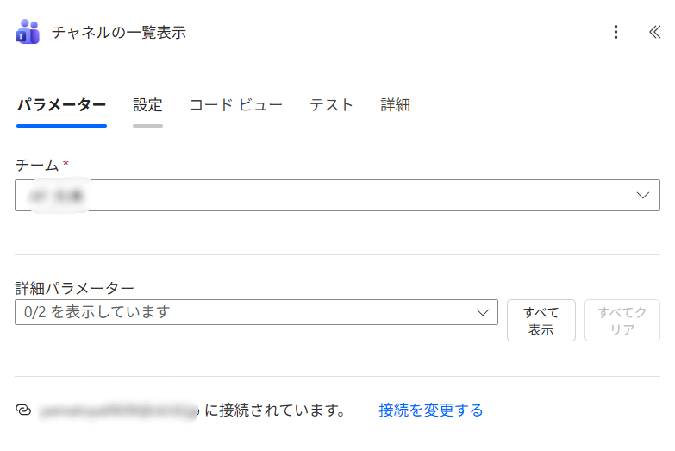The width and height of the screenshot is (675, 451).
Task: Click the connection link icon
Action: (x=23, y=410)
